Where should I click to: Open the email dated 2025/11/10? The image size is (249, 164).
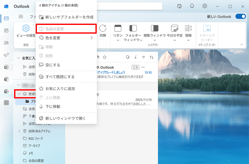(127, 100)
